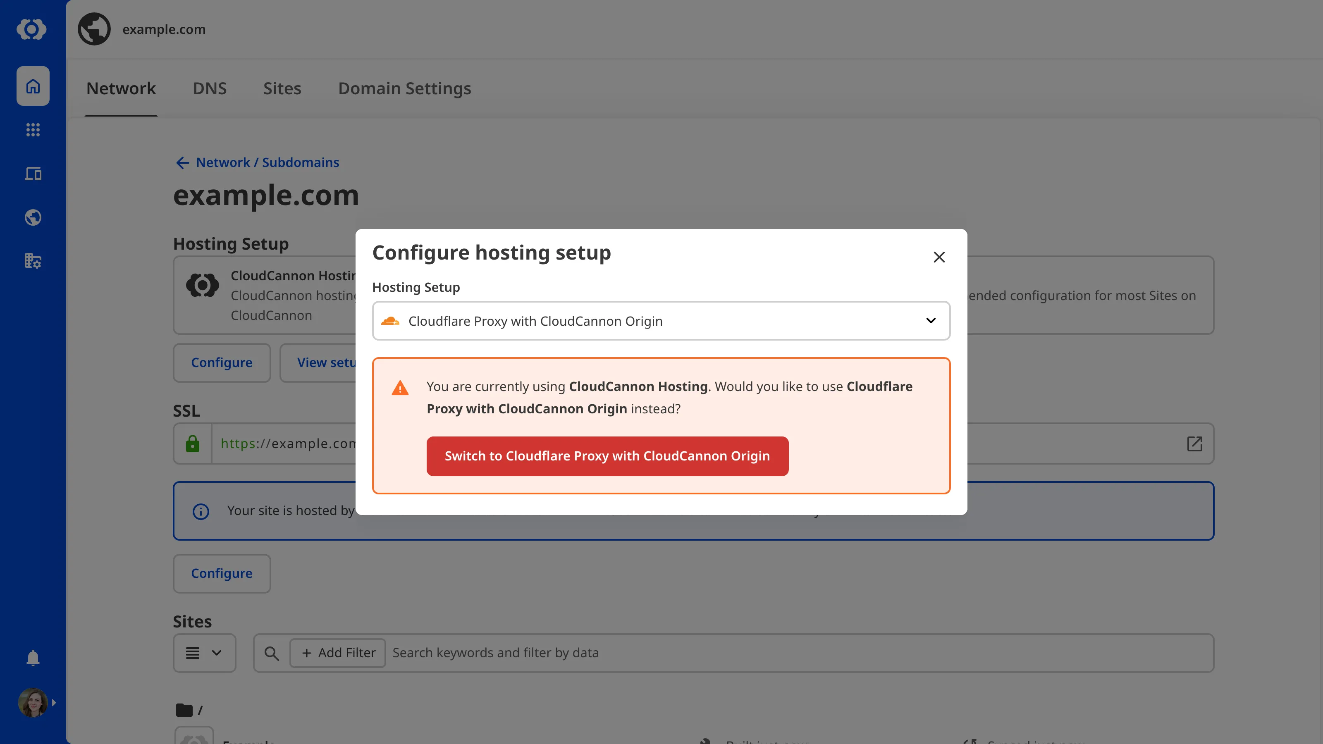Switch to the DNS tab
The image size is (1323, 744).
210,88
